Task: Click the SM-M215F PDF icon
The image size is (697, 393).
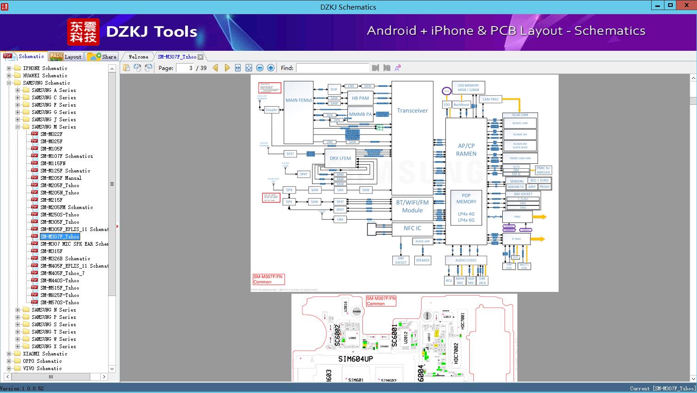Action: pos(34,200)
